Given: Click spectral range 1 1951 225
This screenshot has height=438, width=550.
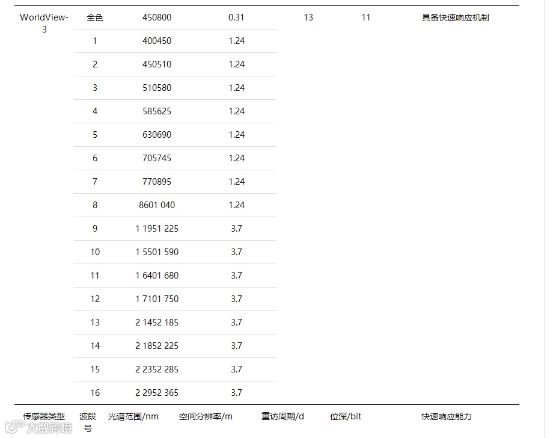Looking at the screenshot, I should point(157,229).
